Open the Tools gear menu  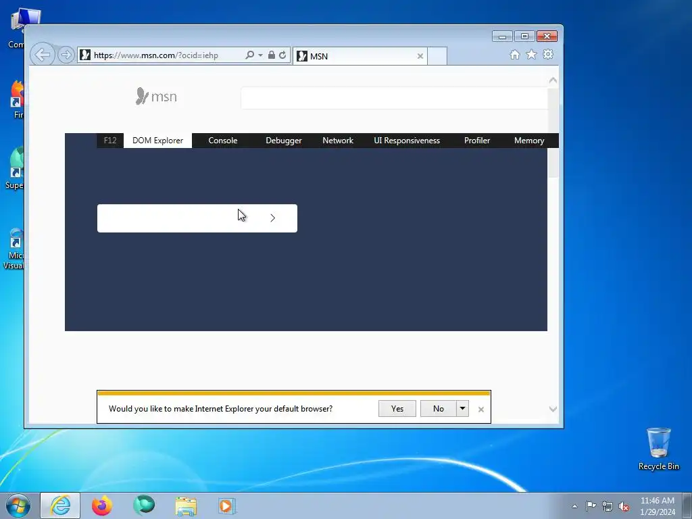pos(548,54)
